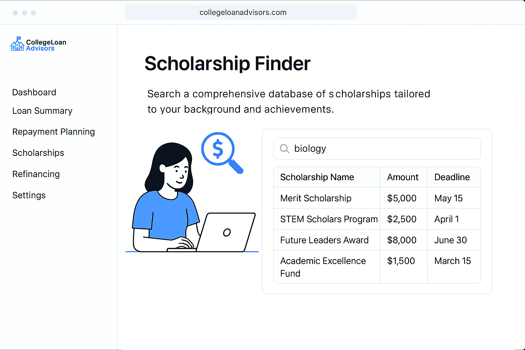This screenshot has height=350, width=525.
Task: Select Scholarships in the sidebar
Action: point(38,153)
